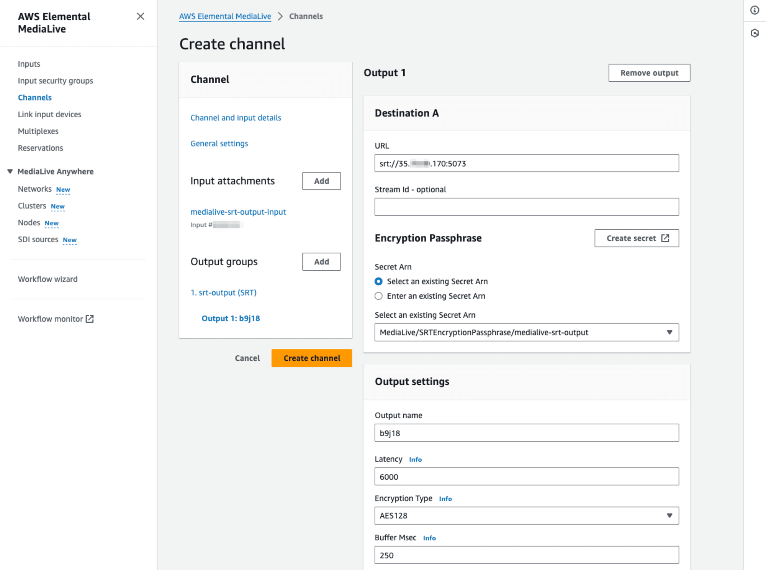
Task: Open the Inputs page in sidebar
Action: click(x=29, y=64)
